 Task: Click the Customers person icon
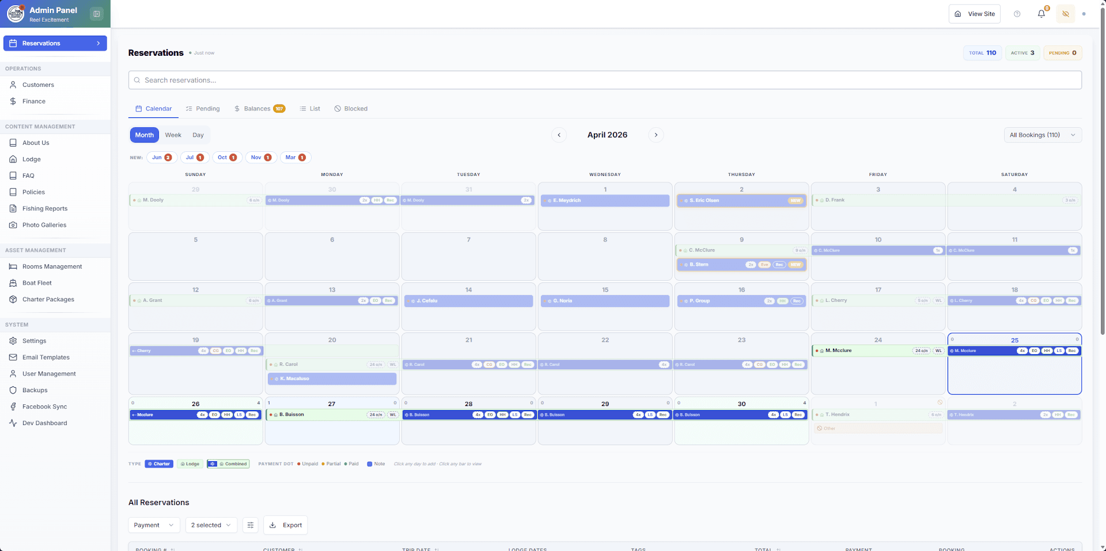pos(13,85)
